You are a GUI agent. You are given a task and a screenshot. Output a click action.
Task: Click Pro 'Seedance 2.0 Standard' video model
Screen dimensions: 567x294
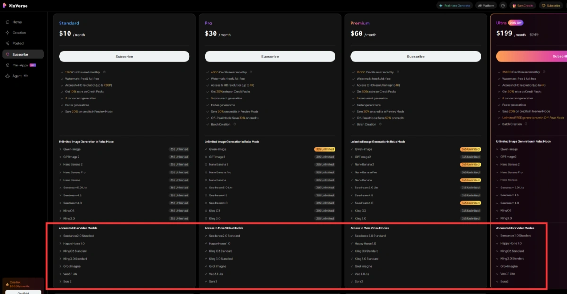click(224, 236)
